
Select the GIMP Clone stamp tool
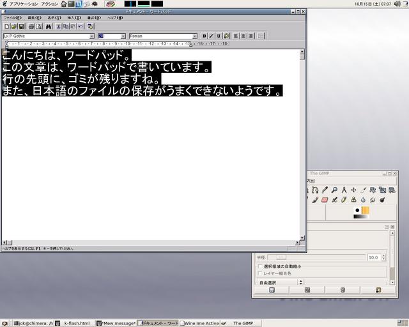(353, 199)
